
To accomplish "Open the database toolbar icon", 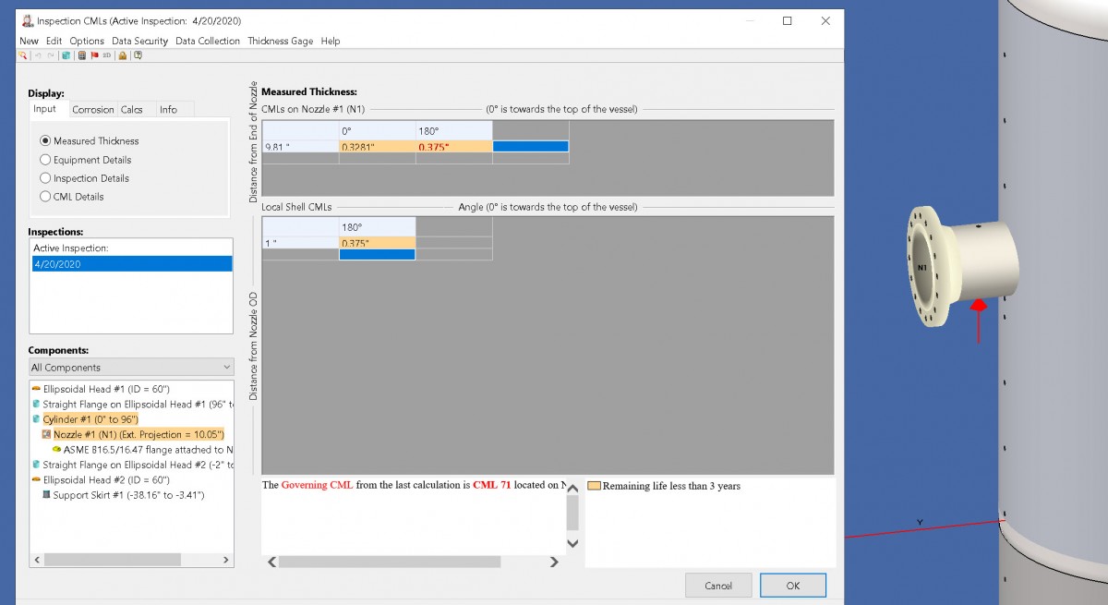I will tap(66, 54).
